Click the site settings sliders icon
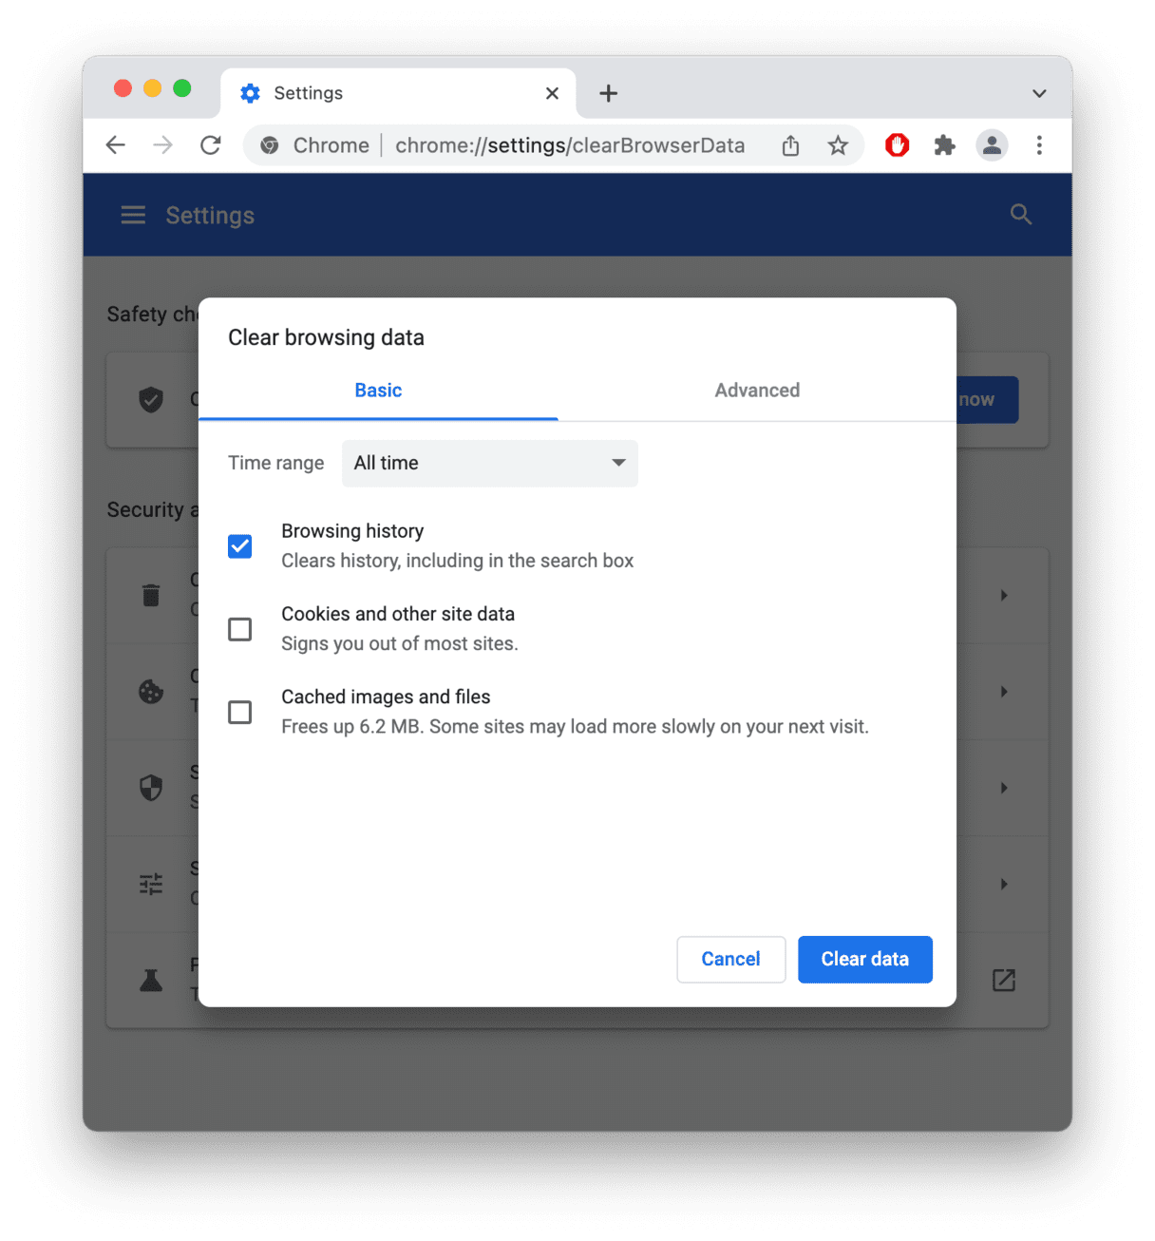 coord(151,884)
